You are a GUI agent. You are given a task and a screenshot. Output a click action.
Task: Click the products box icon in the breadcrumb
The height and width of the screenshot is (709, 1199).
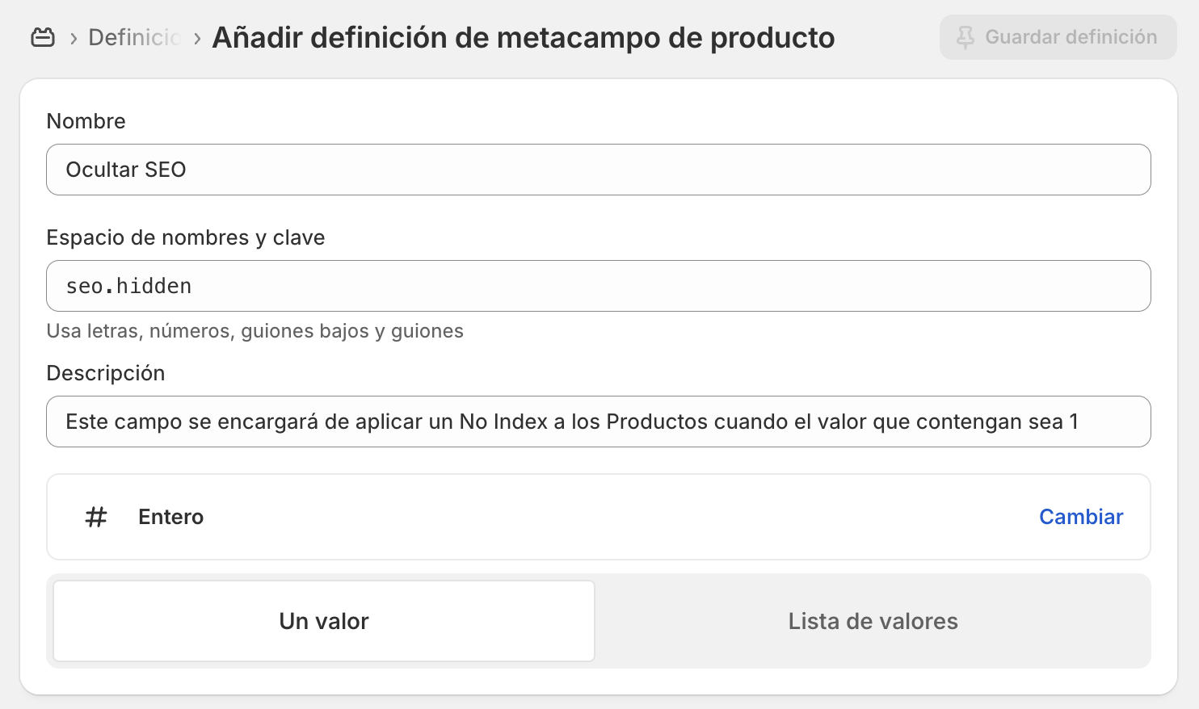click(43, 36)
